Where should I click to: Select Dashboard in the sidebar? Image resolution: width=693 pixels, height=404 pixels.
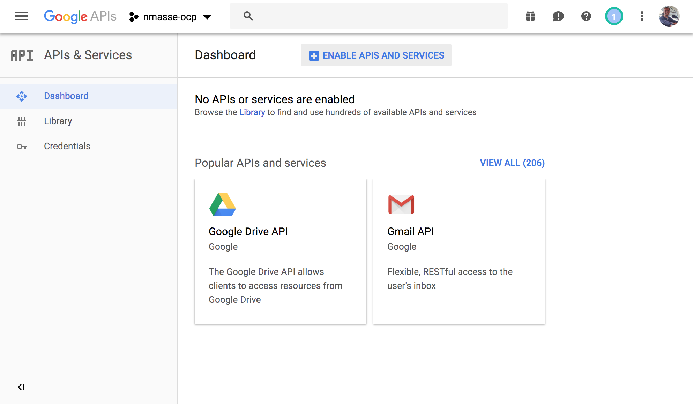click(x=66, y=96)
